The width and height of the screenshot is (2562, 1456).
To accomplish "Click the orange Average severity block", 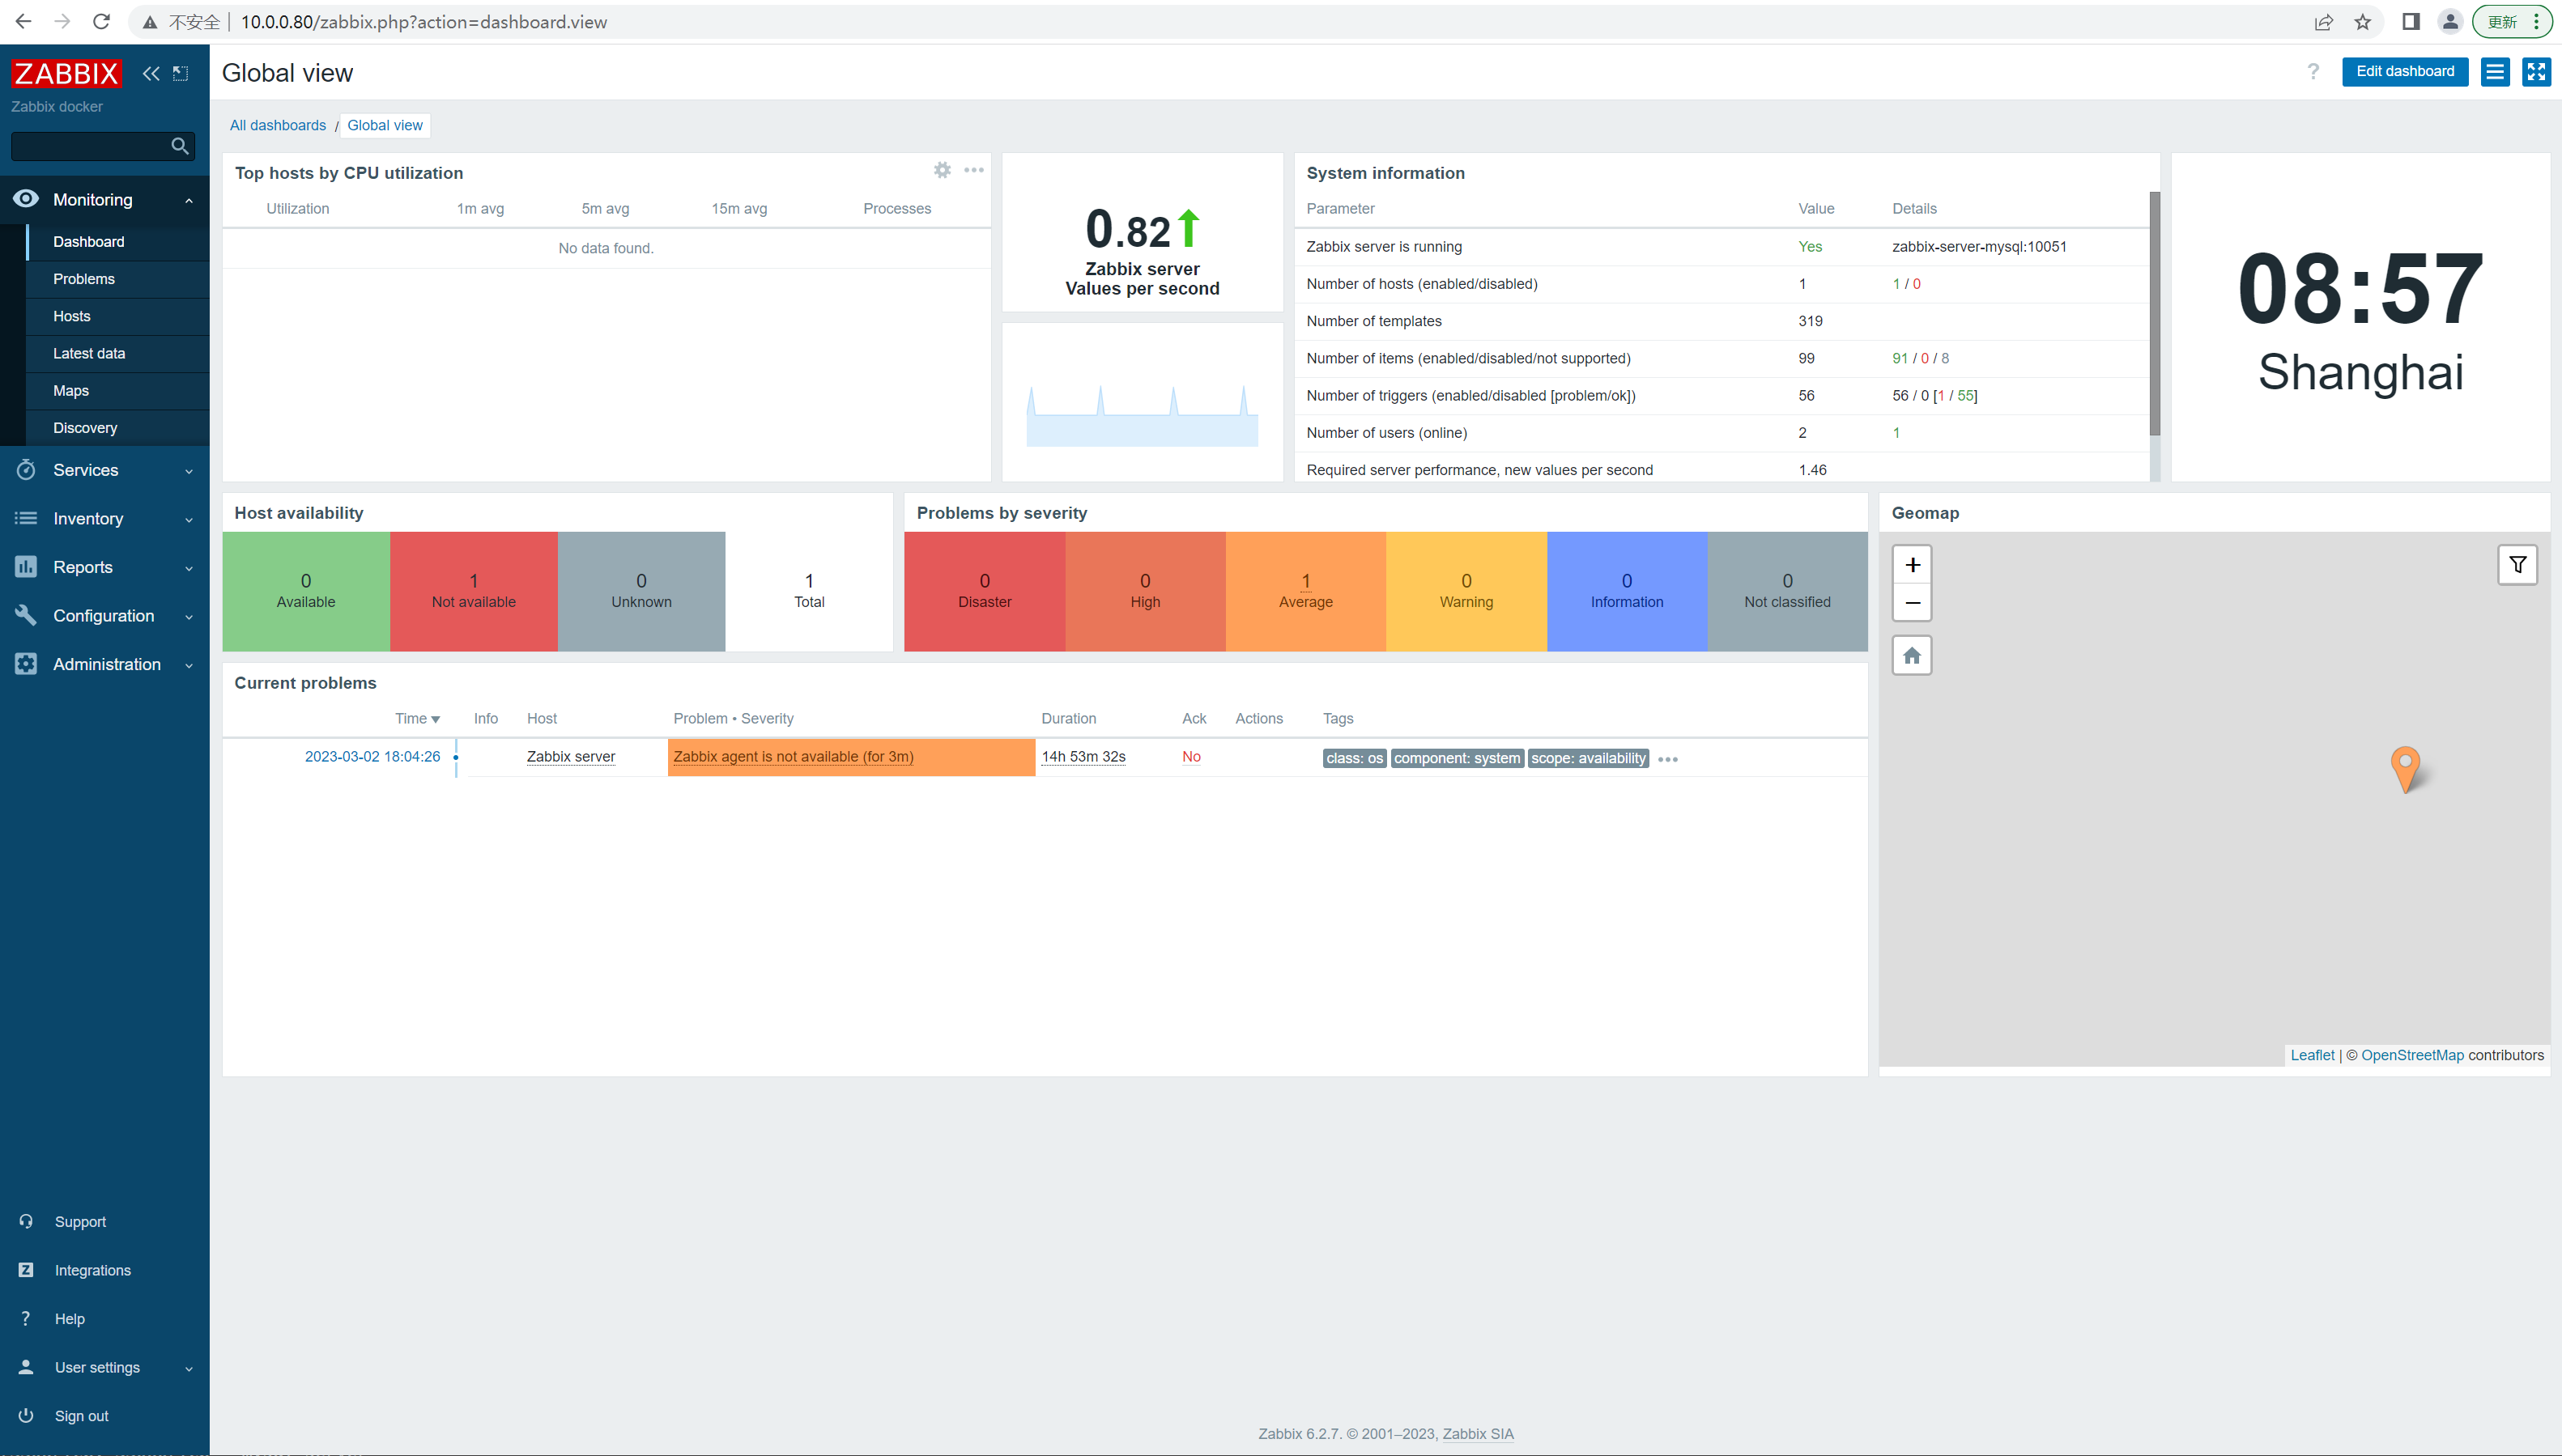I will pos(1305,591).
